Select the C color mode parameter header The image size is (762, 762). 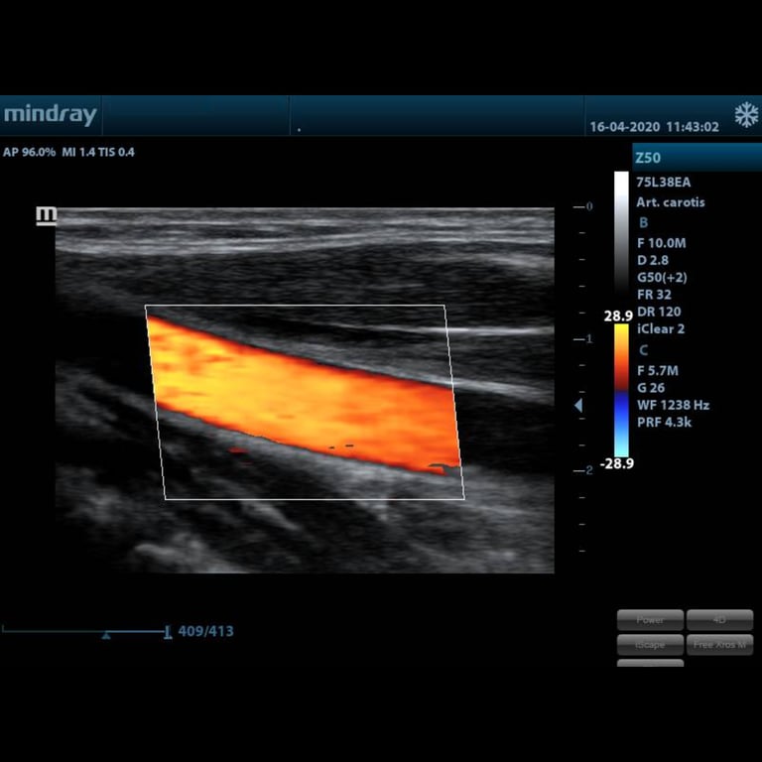tap(643, 350)
